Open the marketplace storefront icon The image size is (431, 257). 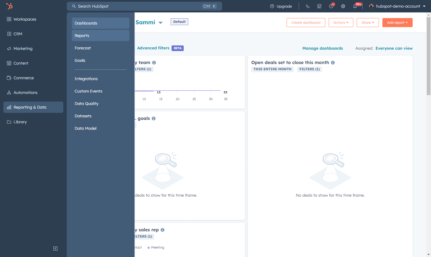click(319, 6)
